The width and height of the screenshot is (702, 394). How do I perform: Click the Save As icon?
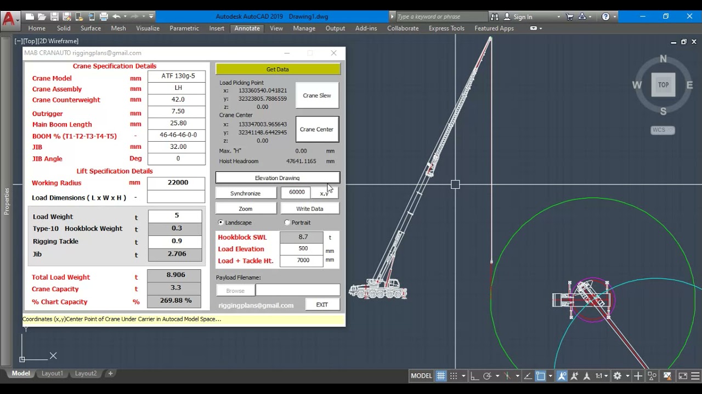pos(66,16)
